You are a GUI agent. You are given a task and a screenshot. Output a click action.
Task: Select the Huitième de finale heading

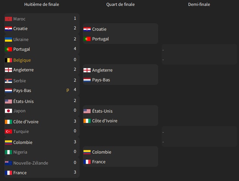click(41, 5)
